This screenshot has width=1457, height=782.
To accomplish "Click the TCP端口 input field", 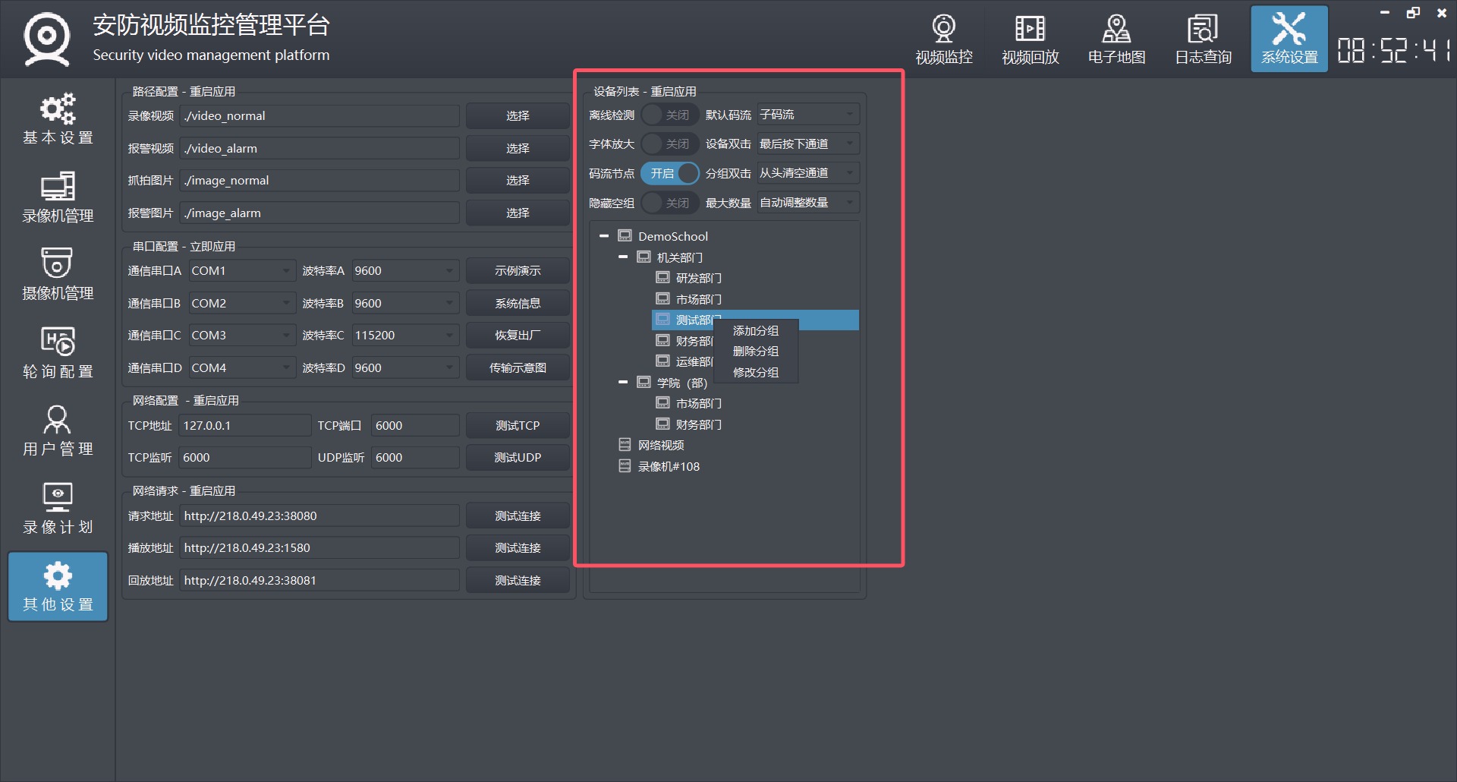I will (415, 425).
